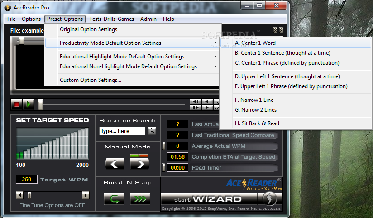Click the slider handle above text display

22,41
